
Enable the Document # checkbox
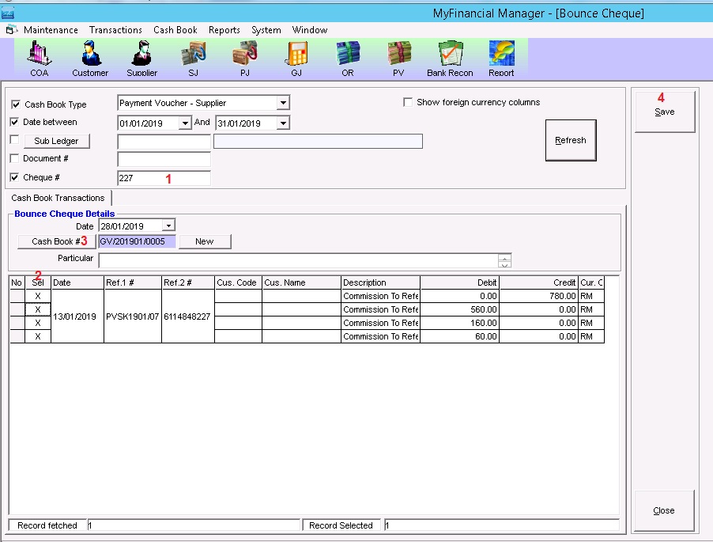[x=16, y=158]
